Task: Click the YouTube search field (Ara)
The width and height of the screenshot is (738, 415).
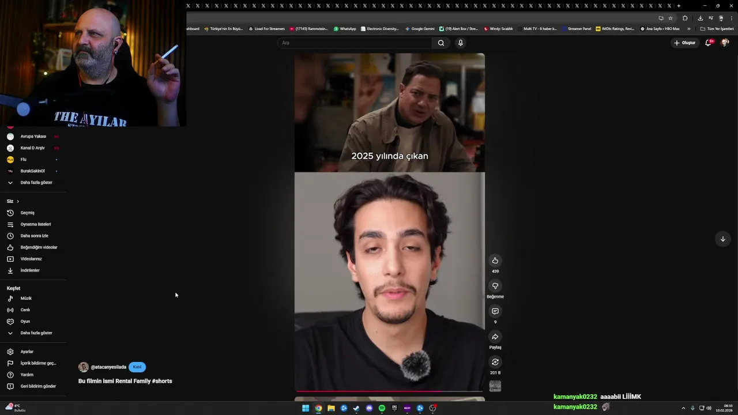Action: point(355,43)
